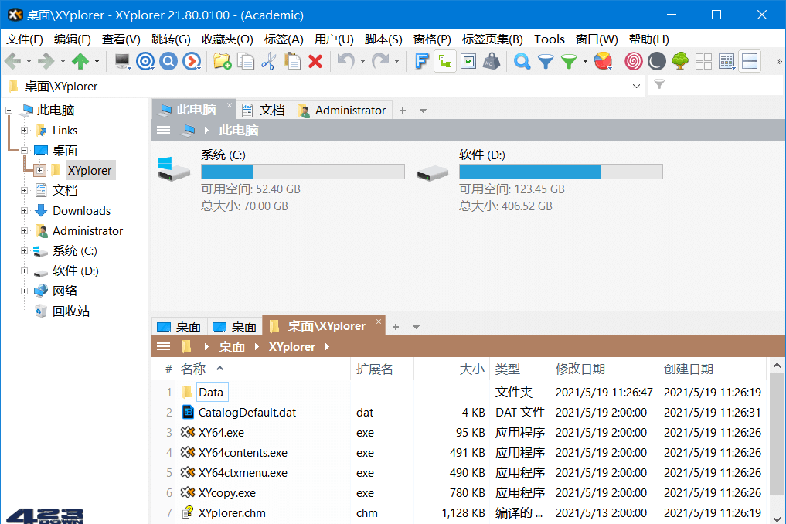This screenshot has height=524, width=786.
Task: Open the lower pane tab list dropdown
Action: [416, 327]
